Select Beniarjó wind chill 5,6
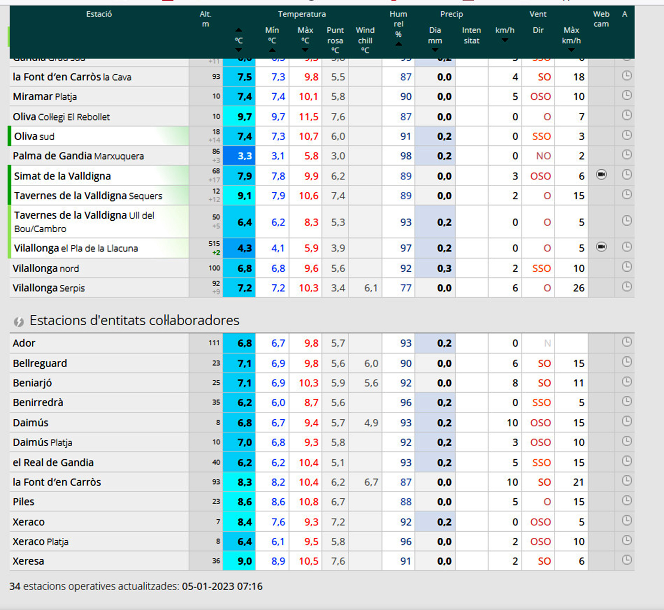 pyautogui.click(x=371, y=383)
